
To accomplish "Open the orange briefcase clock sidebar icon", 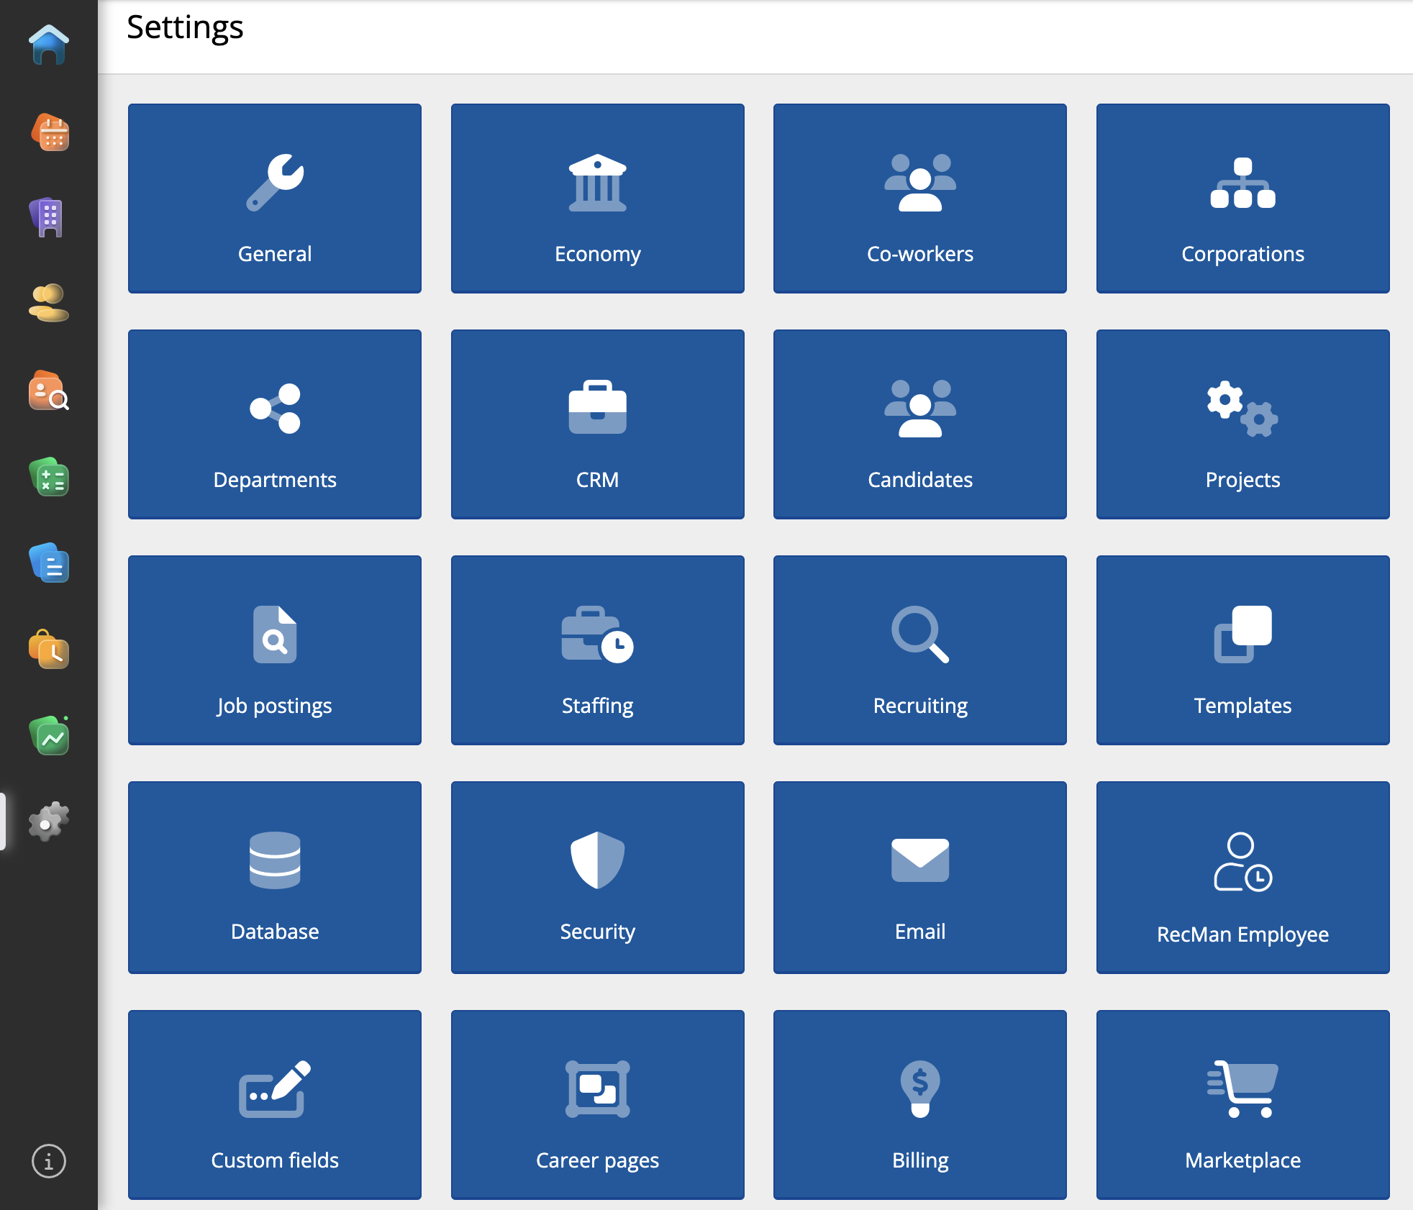I will tap(49, 649).
